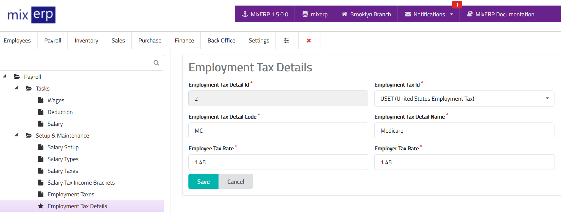561x214 pixels.
Task: Click the book icon for MixERP Documentation
Action: tap(470, 14)
